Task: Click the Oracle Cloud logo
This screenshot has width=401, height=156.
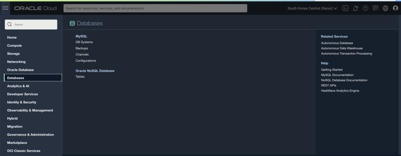Action: tap(35, 8)
